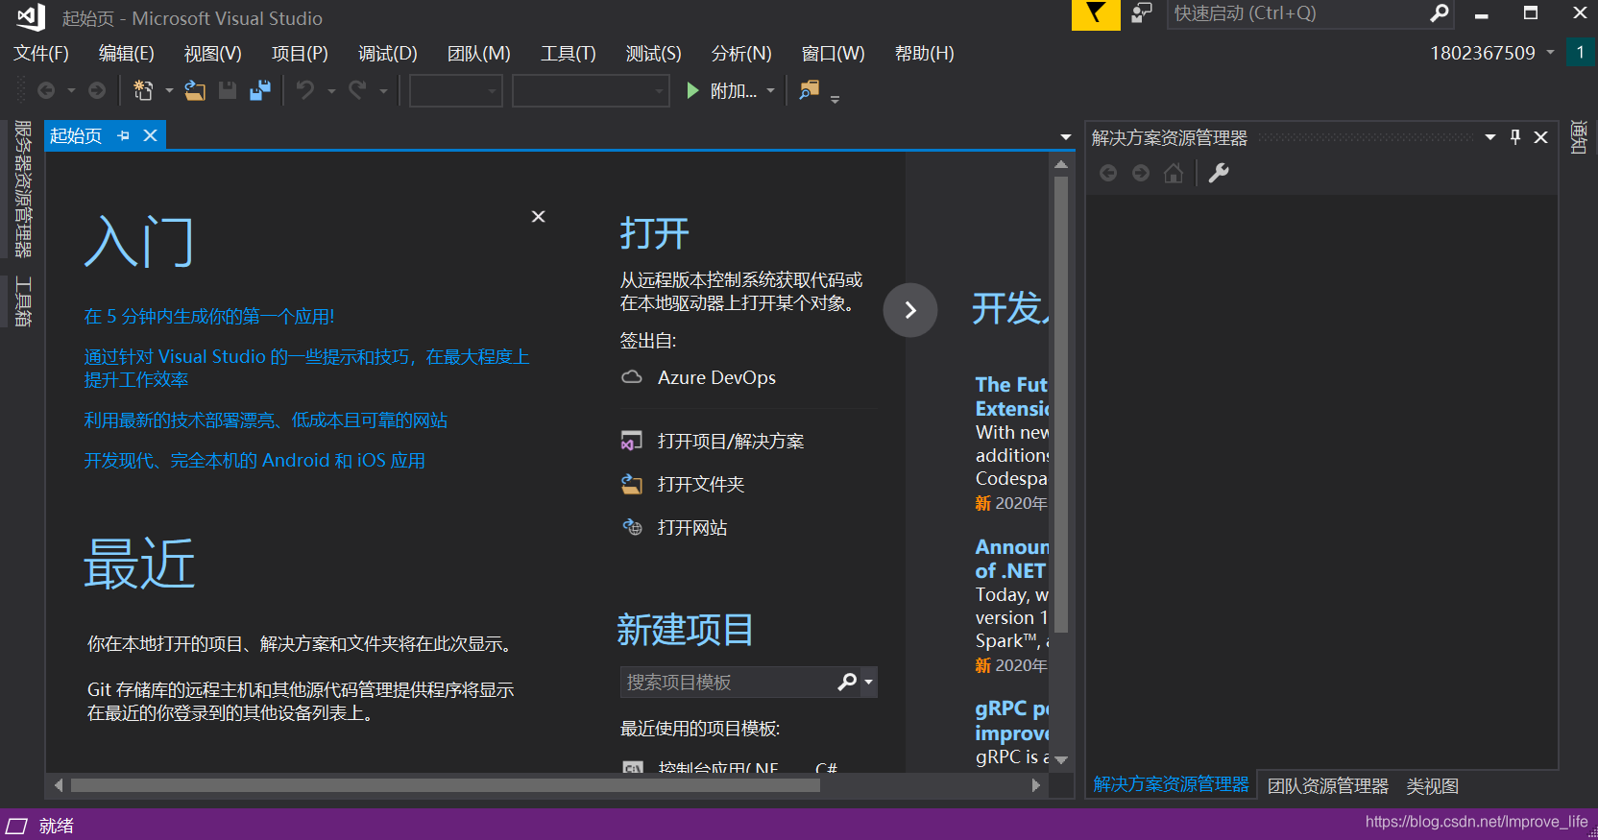Click the open folder icon
The width and height of the screenshot is (1598, 840).
[x=632, y=484]
